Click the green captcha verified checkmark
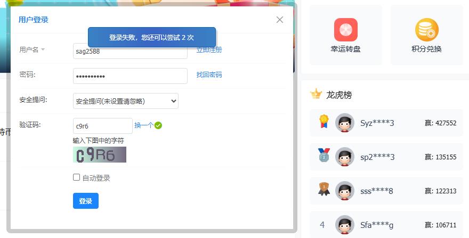The height and width of the screenshot is (238, 469). click(158, 126)
